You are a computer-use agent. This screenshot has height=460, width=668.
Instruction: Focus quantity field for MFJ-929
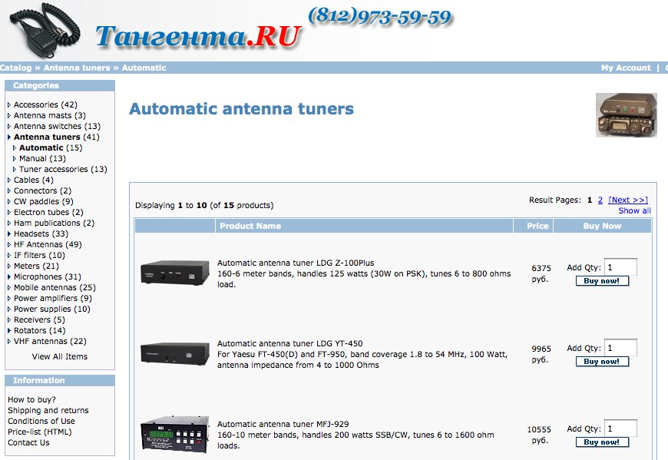(x=620, y=428)
